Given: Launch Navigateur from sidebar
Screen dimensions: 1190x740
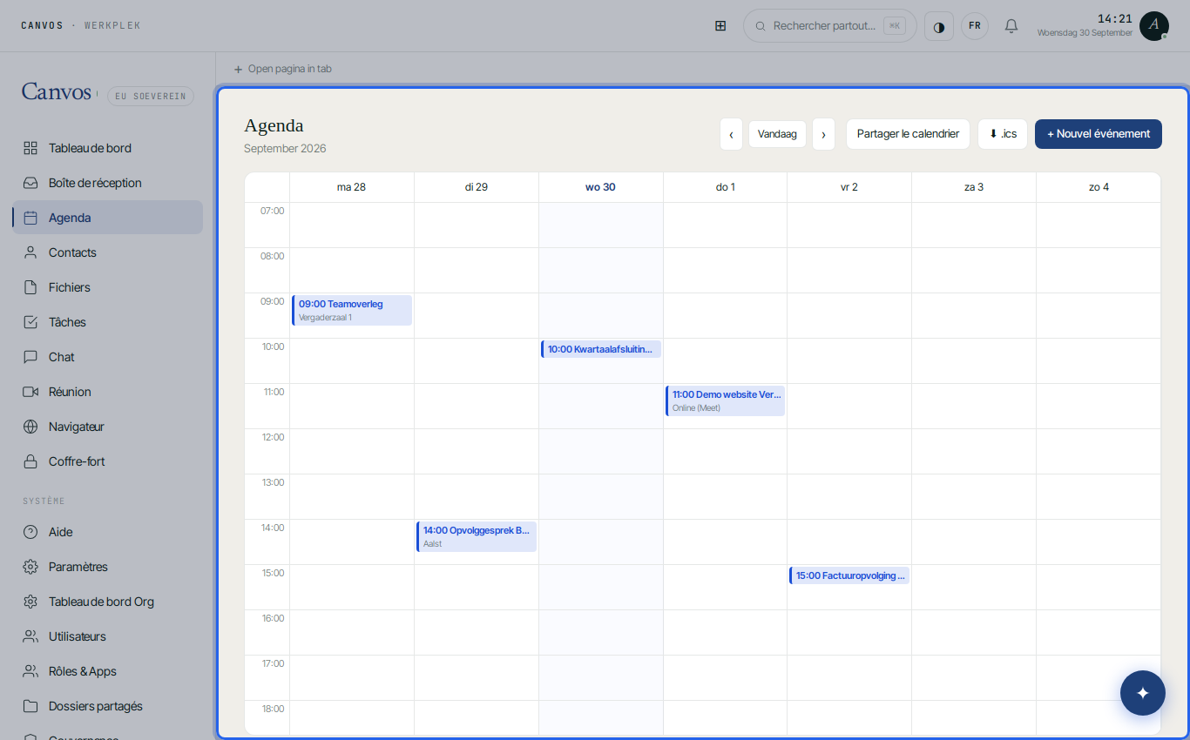Looking at the screenshot, I should (107, 427).
